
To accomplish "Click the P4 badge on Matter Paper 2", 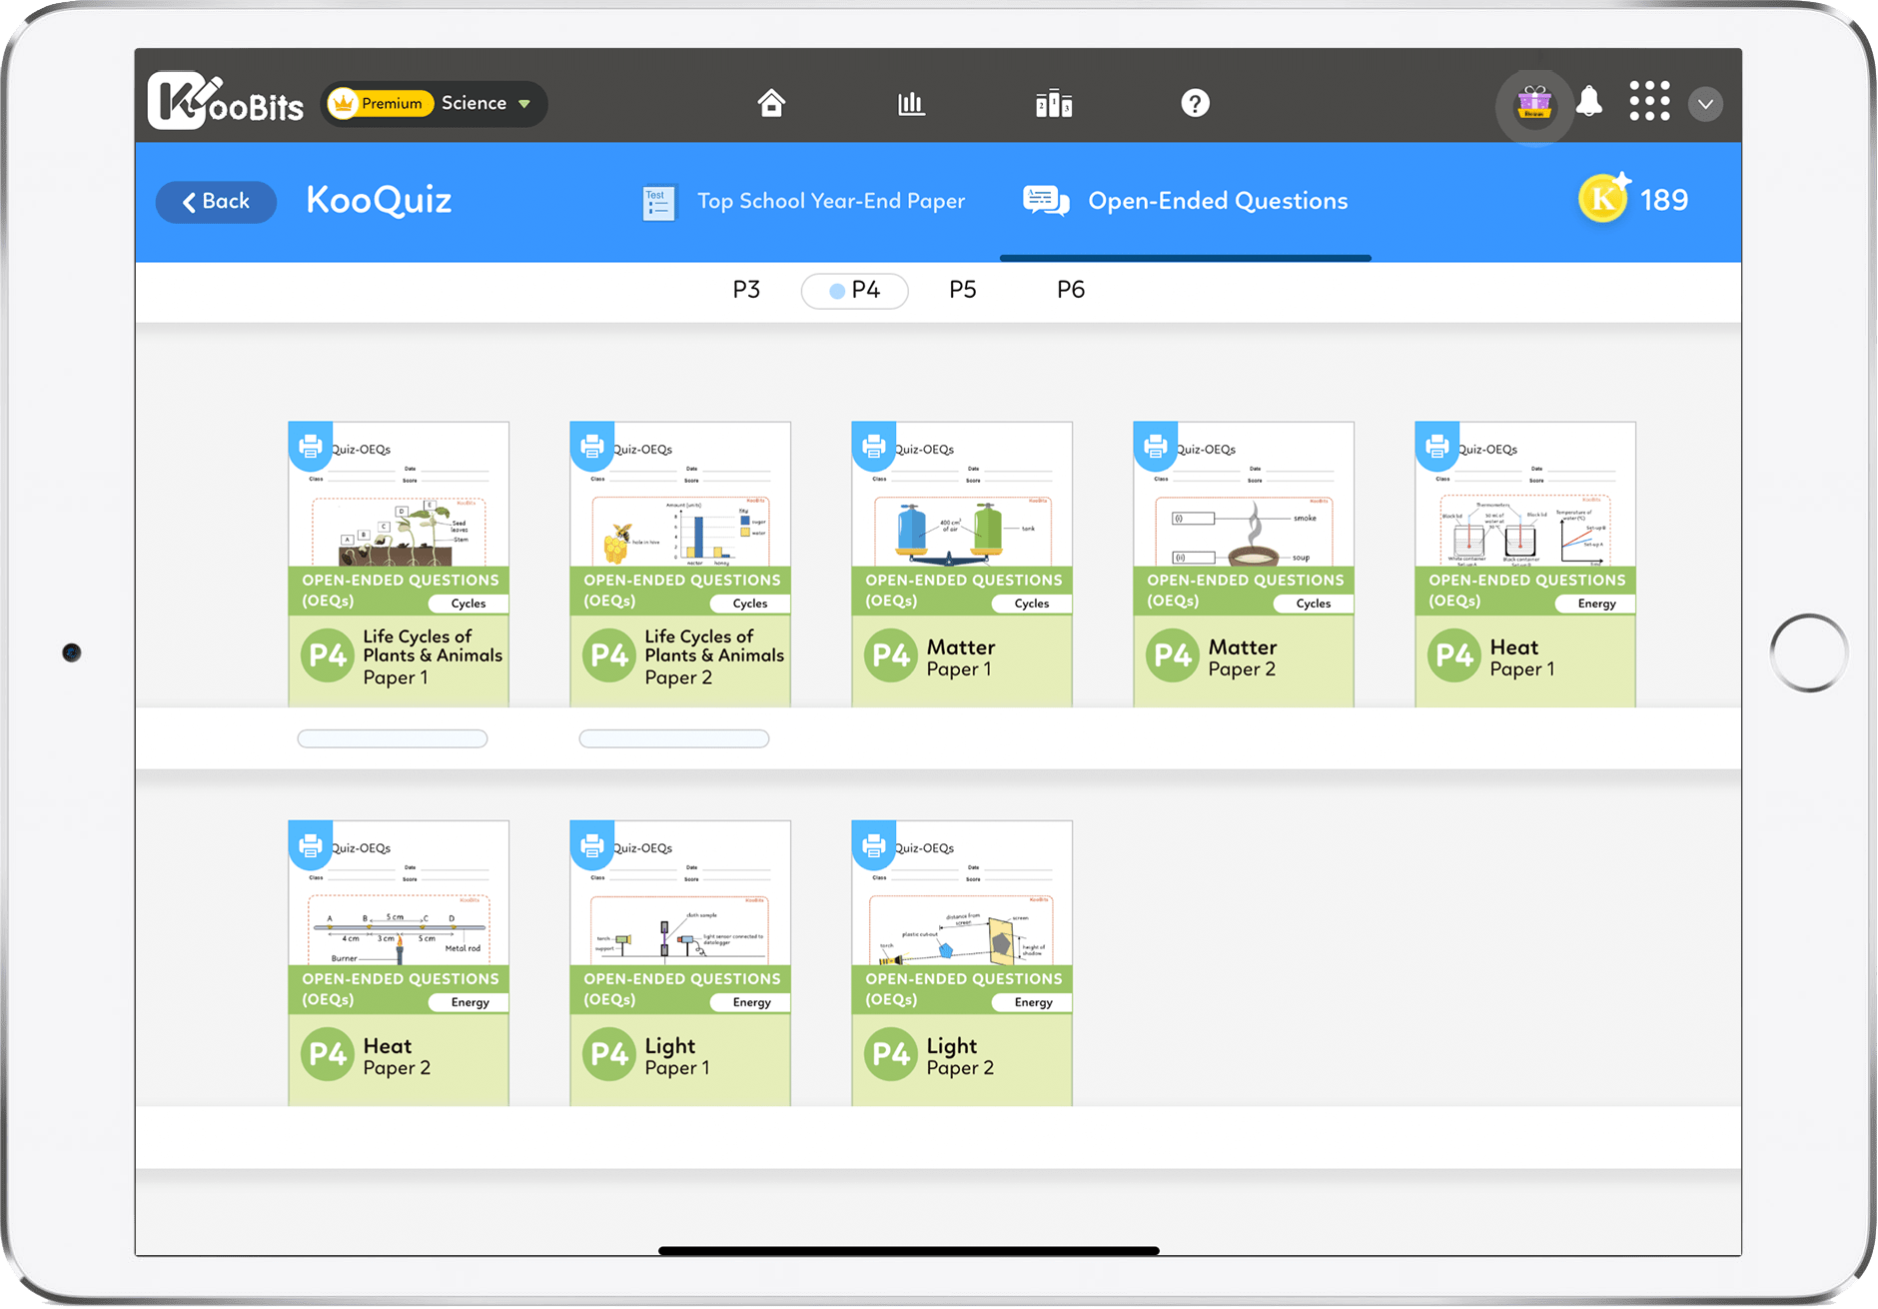I will coord(1172,655).
